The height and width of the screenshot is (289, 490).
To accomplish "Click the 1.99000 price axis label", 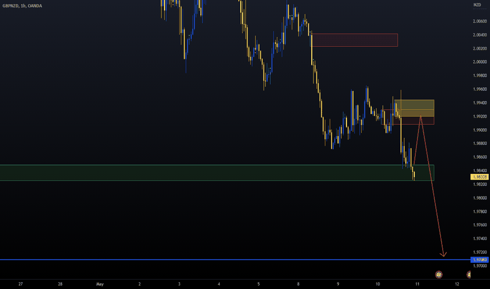I will pos(479,130).
